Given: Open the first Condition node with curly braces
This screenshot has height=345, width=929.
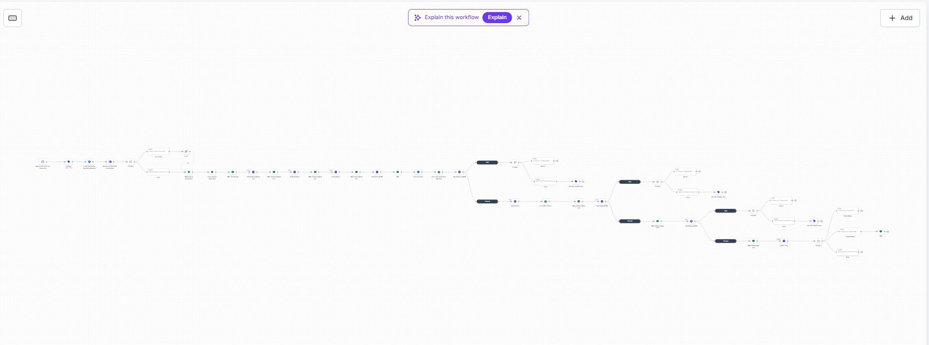Looking at the screenshot, I should click(x=131, y=162).
